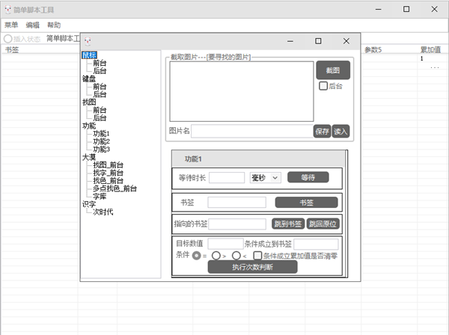This screenshot has height=335, width=449.
Task: Enable the 后台 checkbox under the capture button
Action: 323,87
